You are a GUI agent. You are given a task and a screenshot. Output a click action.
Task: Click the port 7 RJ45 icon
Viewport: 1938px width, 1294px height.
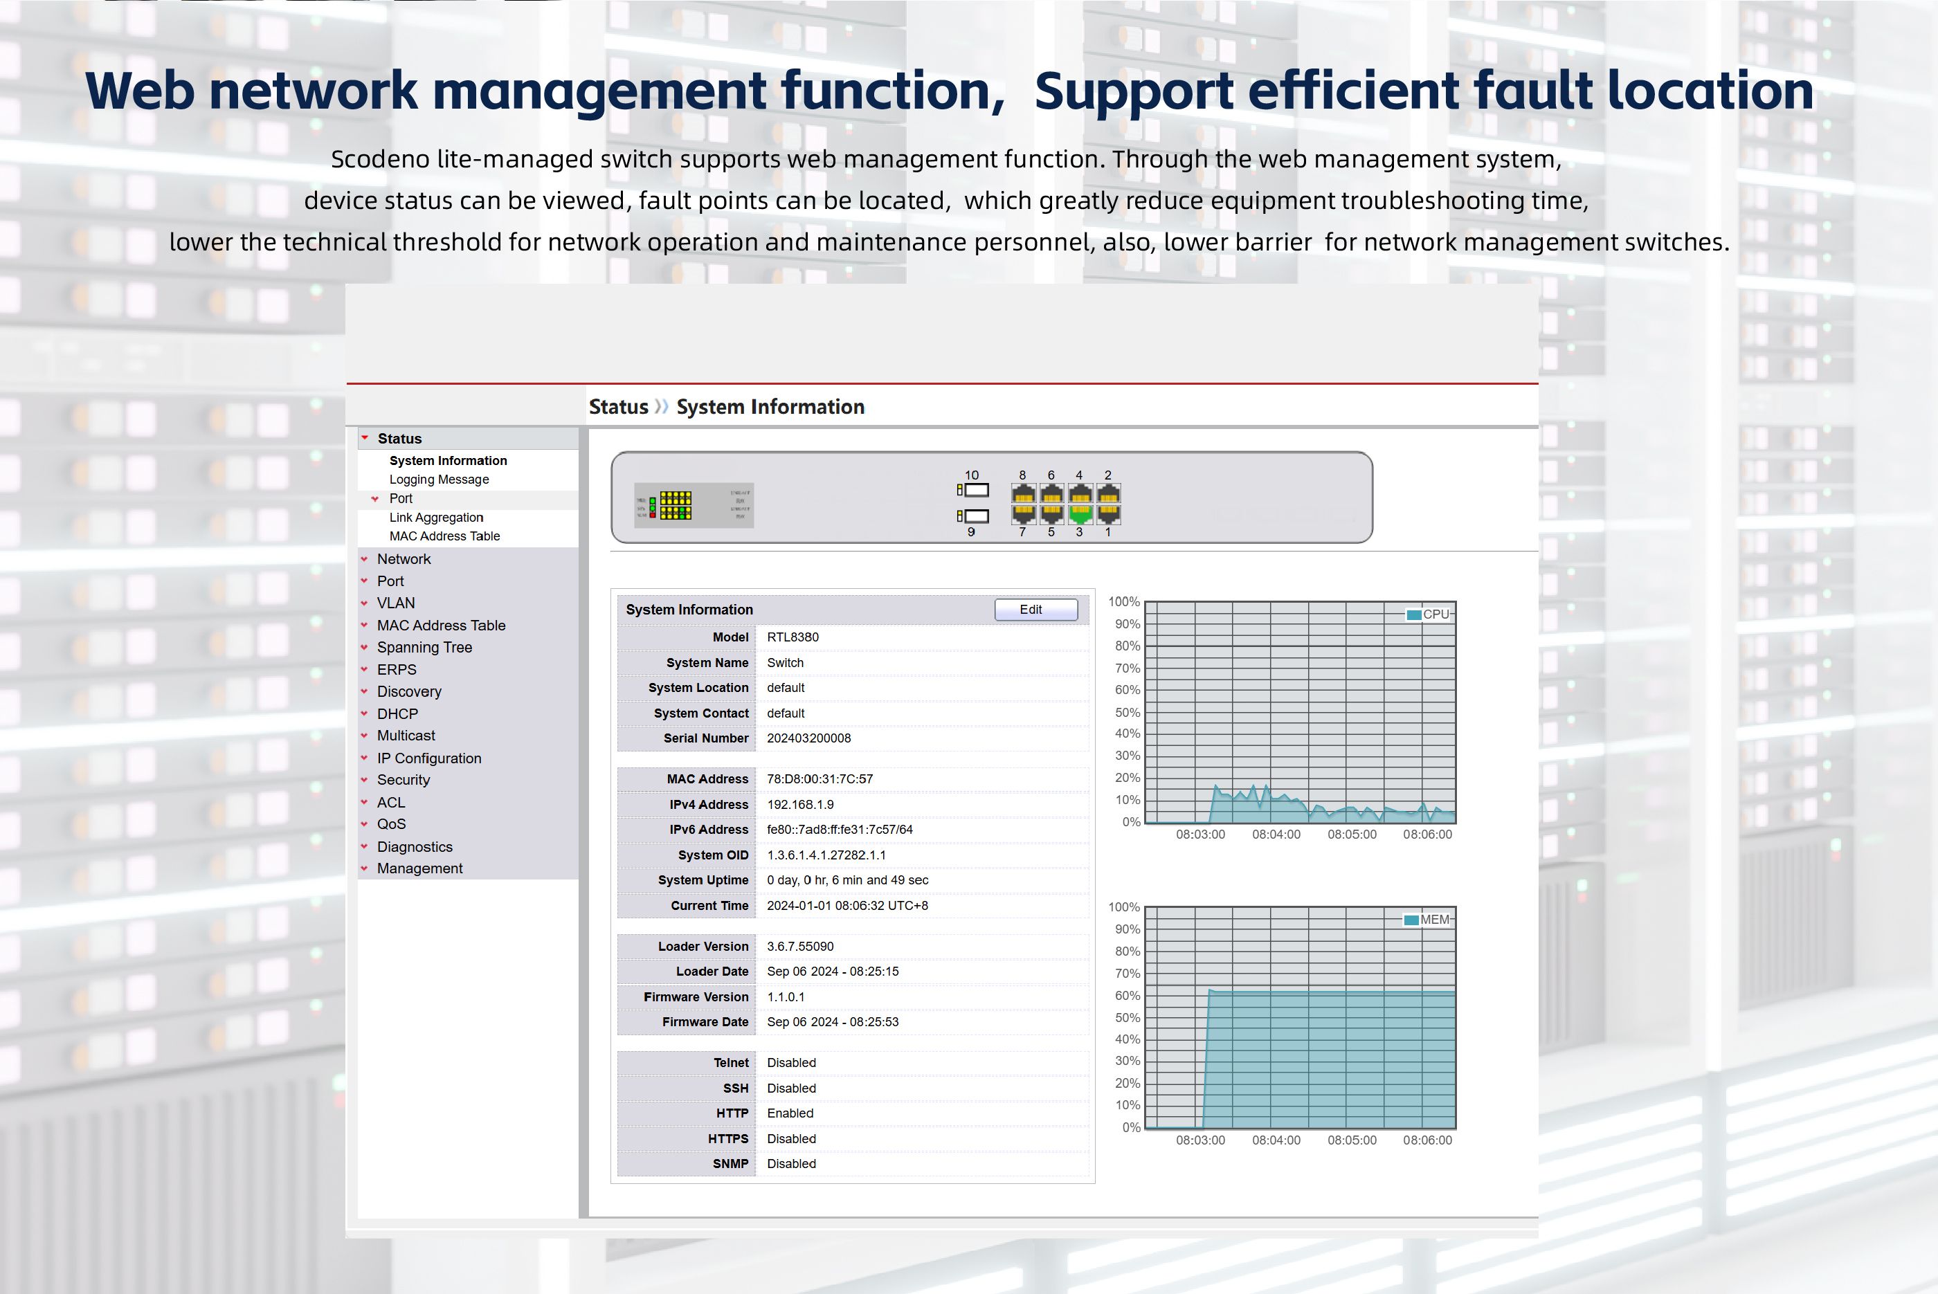point(1023,514)
